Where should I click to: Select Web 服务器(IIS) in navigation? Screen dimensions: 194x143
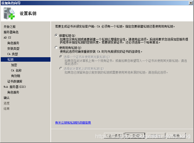tap(15, 87)
